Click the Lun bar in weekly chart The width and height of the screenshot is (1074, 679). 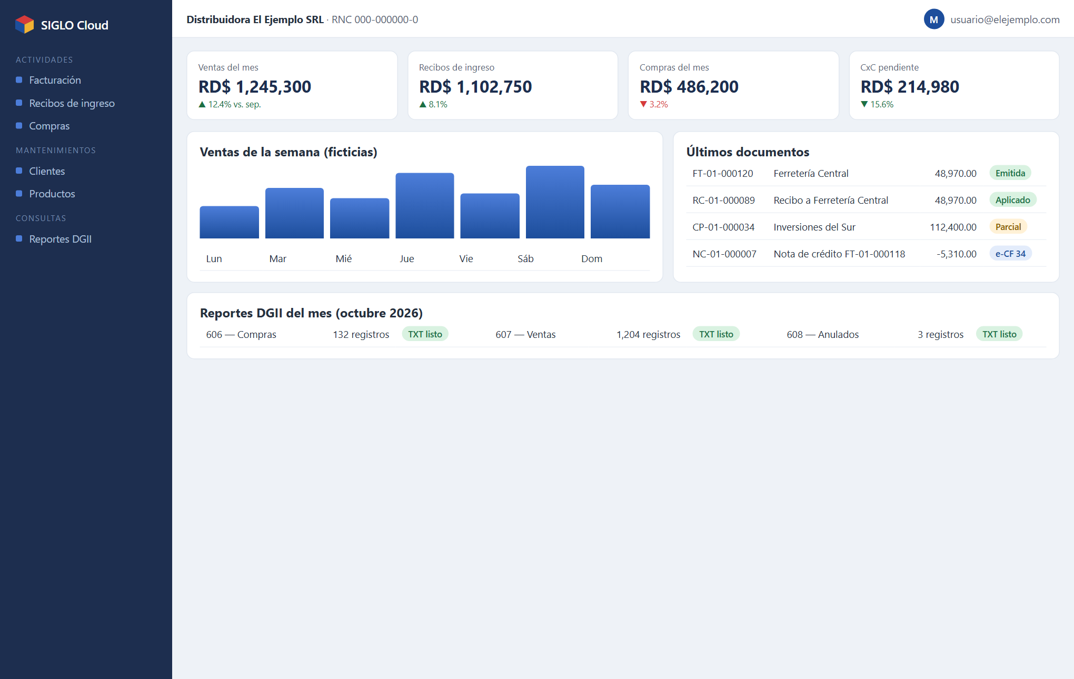[x=229, y=222]
